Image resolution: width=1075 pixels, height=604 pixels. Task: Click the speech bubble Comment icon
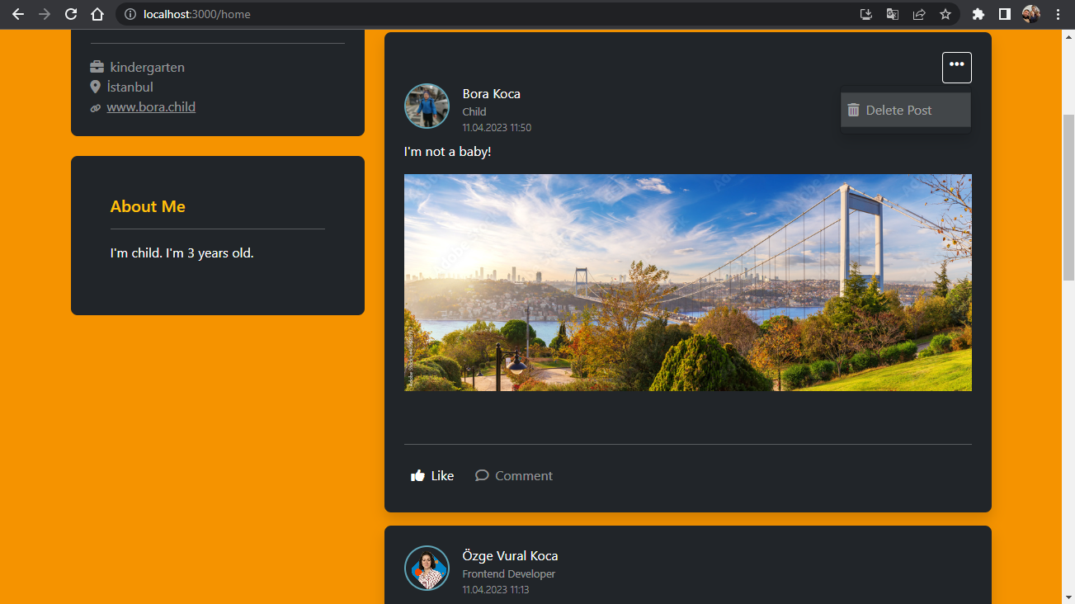pyautogui.click(x=481, y=475)
